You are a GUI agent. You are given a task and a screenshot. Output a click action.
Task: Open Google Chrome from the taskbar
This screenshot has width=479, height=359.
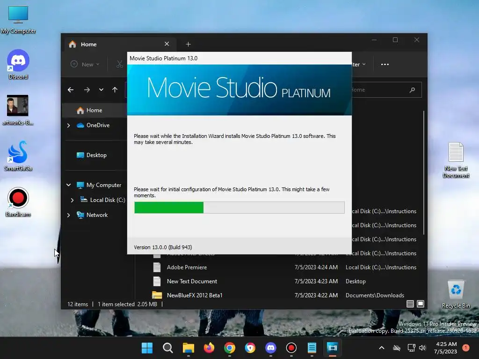coord(229,348)
